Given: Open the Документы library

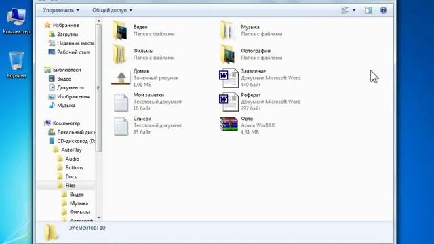Looking at the screenshot, I should click(71, 87).
